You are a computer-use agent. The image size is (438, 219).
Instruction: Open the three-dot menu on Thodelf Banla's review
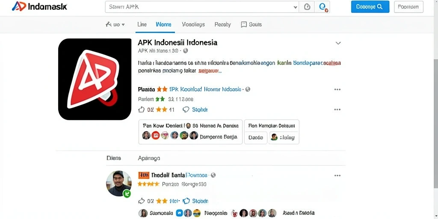(x=337, y=175)
